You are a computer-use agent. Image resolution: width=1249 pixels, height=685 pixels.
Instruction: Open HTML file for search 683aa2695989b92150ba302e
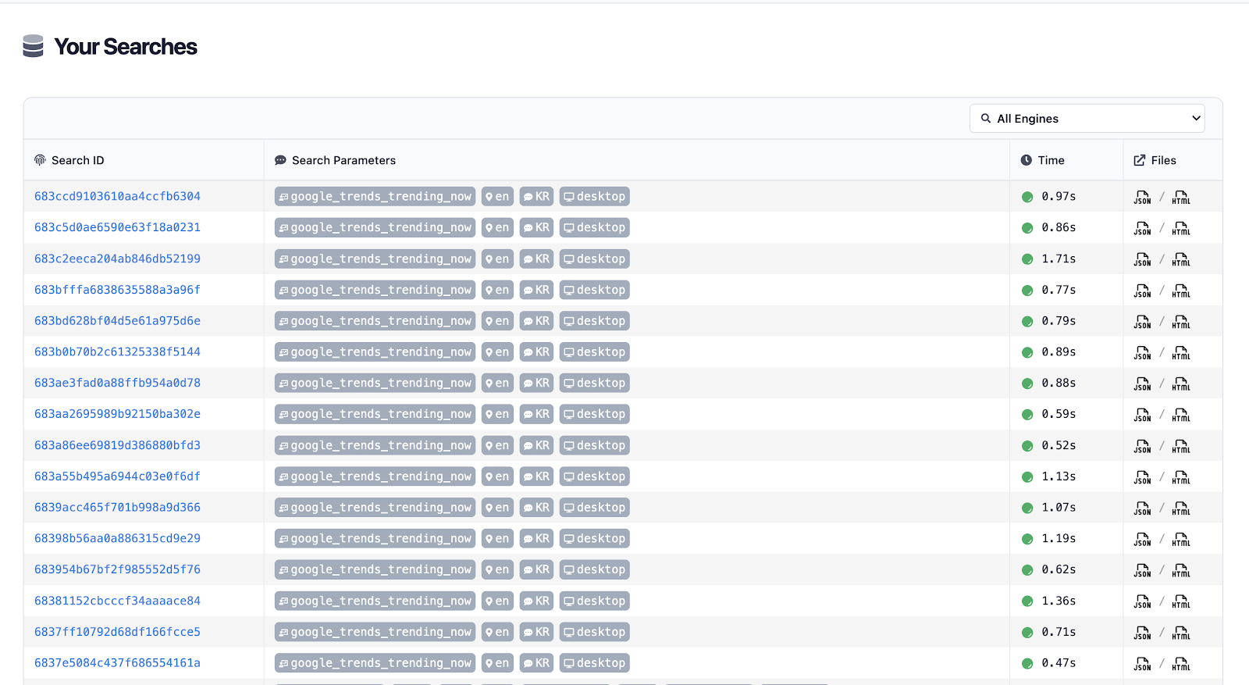(x=1181, y=415)
